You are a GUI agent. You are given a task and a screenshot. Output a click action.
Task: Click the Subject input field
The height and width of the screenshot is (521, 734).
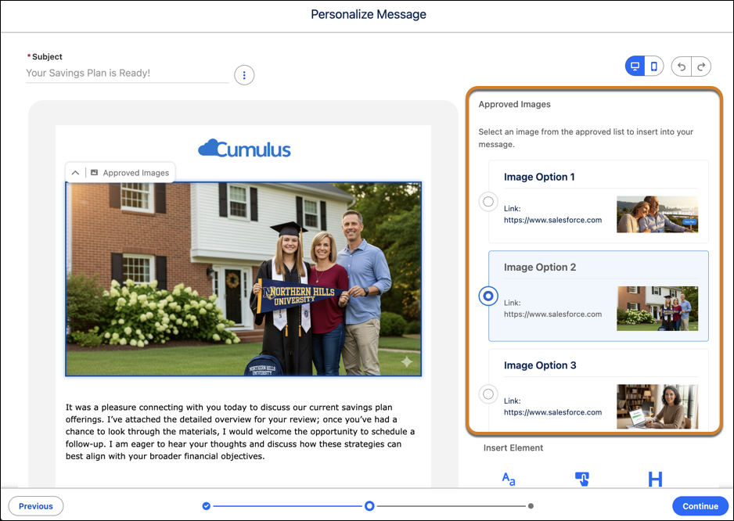click(127, 74)
